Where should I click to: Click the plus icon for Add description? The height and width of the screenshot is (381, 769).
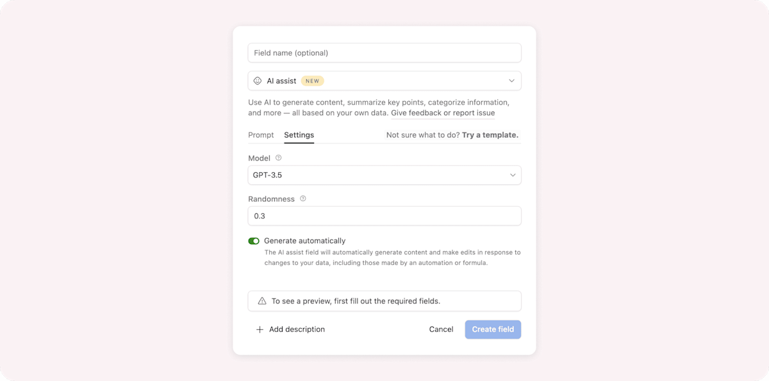coord(260,330)
